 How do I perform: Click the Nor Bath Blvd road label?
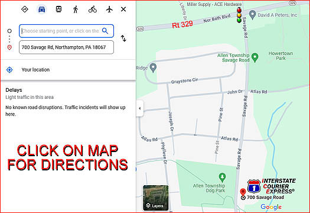[217, 18]
